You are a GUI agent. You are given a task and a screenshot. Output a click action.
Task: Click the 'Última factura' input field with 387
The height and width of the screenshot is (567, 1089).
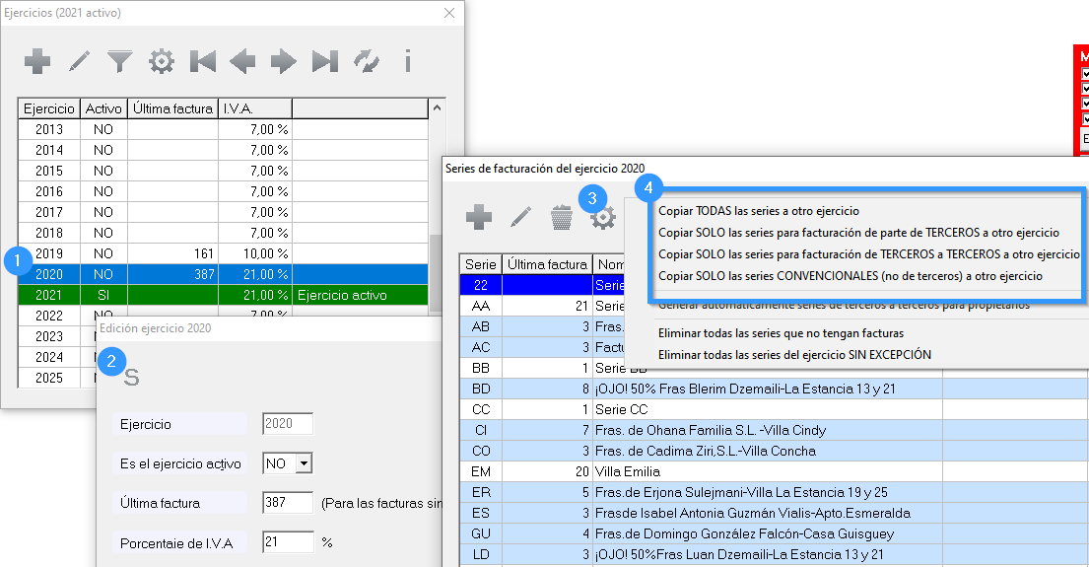point(288,503)
